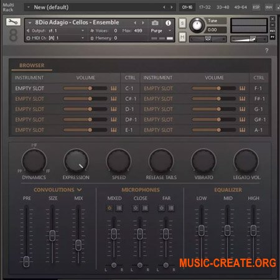Expand the Convolutions dropdown chevron
Image resolution: width=280 pixels, height=280 pixels.
click(x=80, y=190)
